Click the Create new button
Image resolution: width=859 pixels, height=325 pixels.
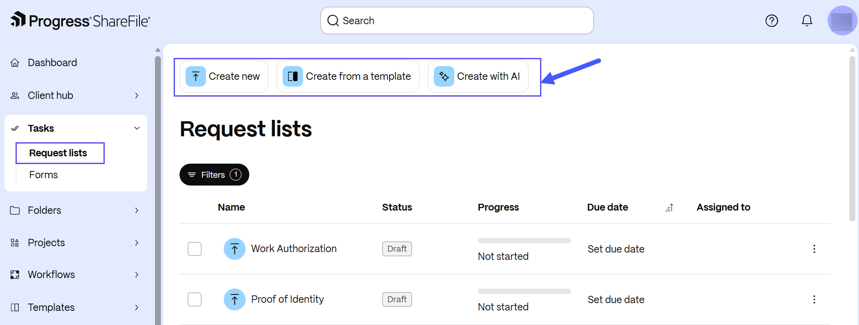[224, 77]
